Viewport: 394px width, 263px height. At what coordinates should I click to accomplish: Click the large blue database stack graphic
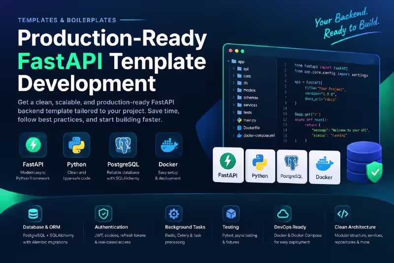click(364, 161)
